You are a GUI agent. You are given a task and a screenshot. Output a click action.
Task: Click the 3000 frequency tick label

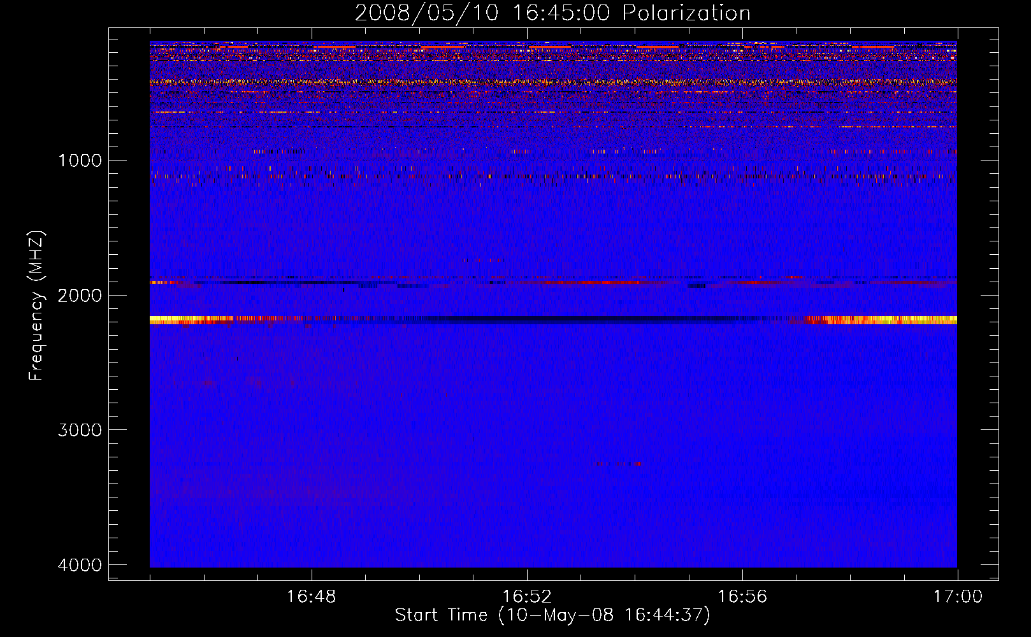(x=80, y=430)
